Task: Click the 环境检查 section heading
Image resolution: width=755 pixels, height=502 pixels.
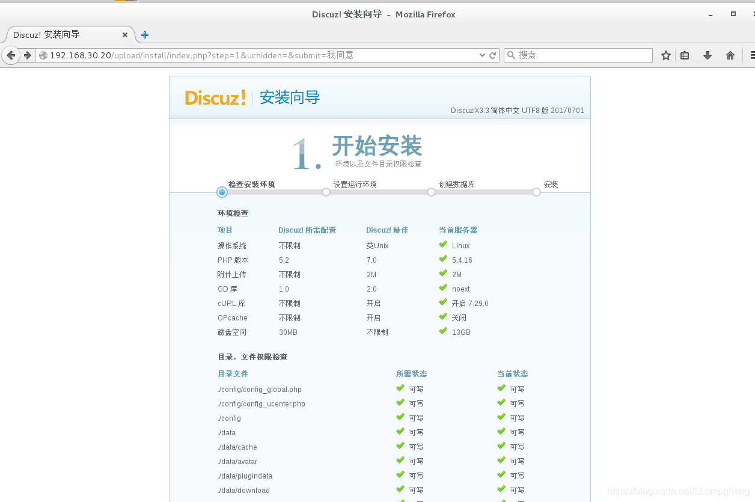Action: click(x=233, y=213)
